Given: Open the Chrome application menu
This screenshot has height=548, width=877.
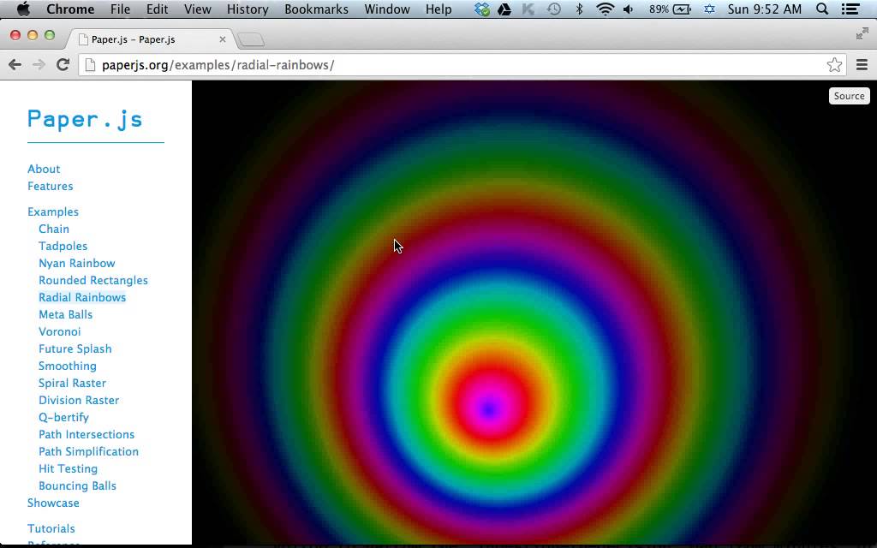Looking at the screenshot, I should (x=70, y=9).
